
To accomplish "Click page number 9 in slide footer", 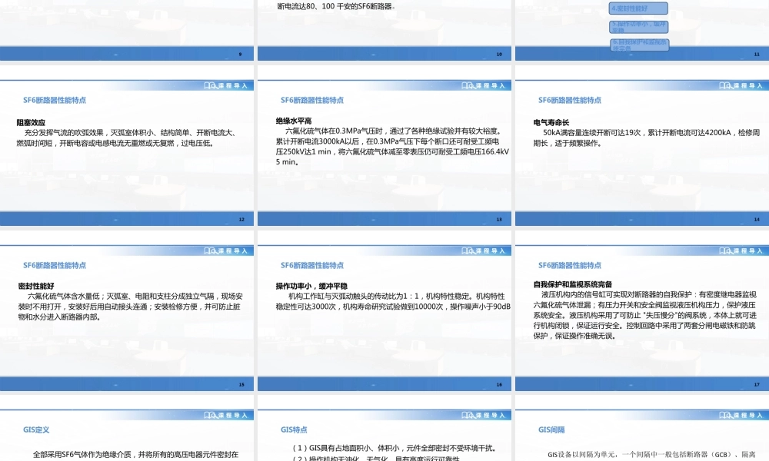I will [240, 54].
